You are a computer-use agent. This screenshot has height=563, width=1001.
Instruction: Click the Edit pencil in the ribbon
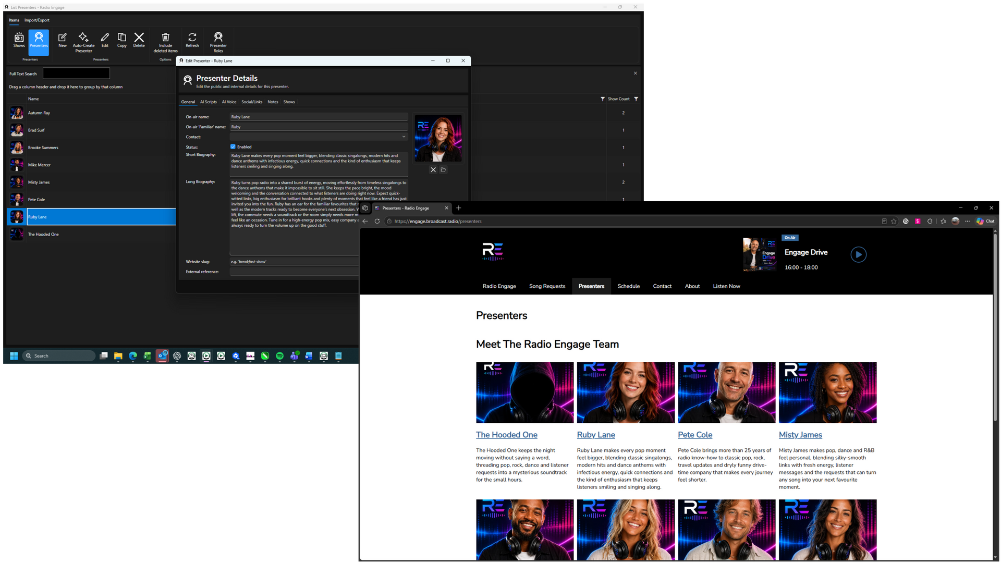coord(105,40)
